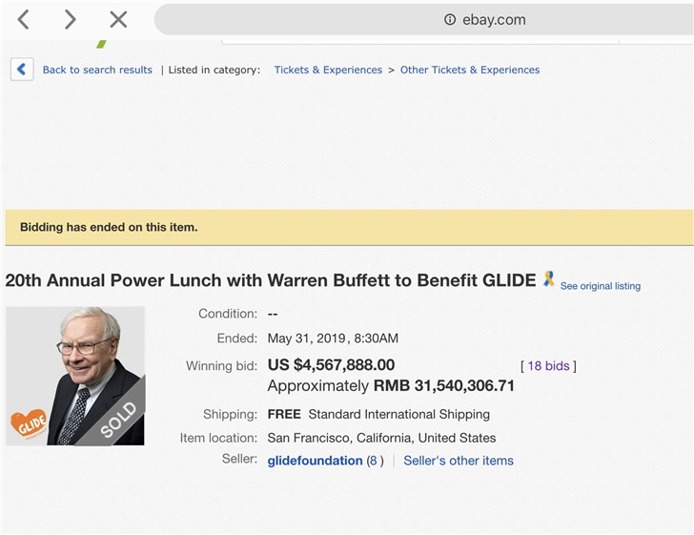Open Seller's other items
This screenshot has height=535, width=694.
point(458,461)
